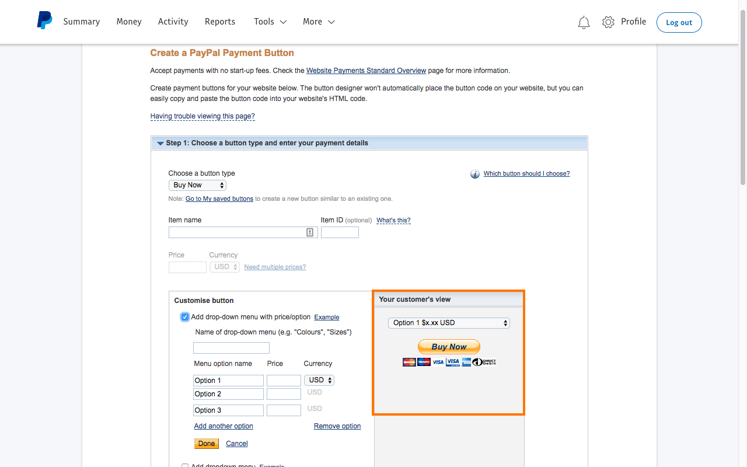
Task: Uncheck Add drop-down menu with price/option
Action: tap(185, 317)
